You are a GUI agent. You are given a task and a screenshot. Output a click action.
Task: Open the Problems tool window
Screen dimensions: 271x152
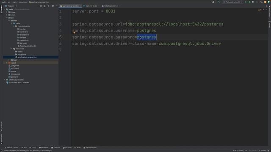(44, 148)
